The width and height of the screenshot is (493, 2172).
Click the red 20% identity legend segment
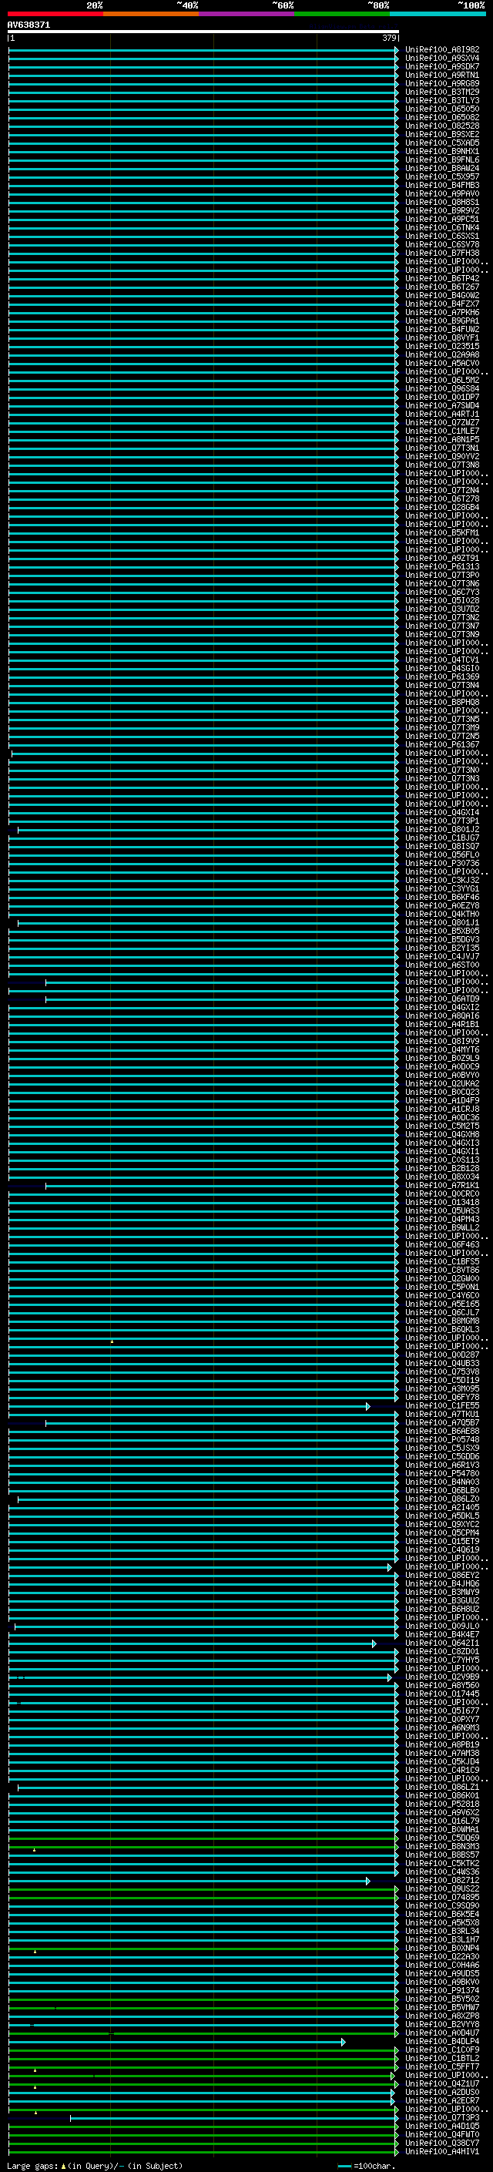(55, 14)
